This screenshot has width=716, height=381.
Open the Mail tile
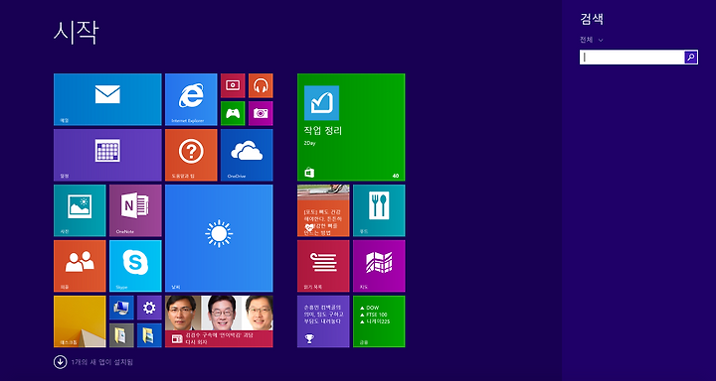pos(107,99)
